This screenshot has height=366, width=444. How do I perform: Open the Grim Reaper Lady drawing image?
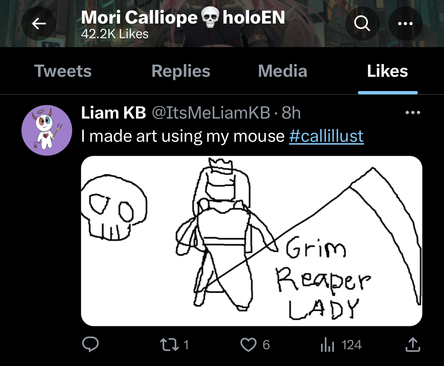pyautogui.click(x=252, y=241)
